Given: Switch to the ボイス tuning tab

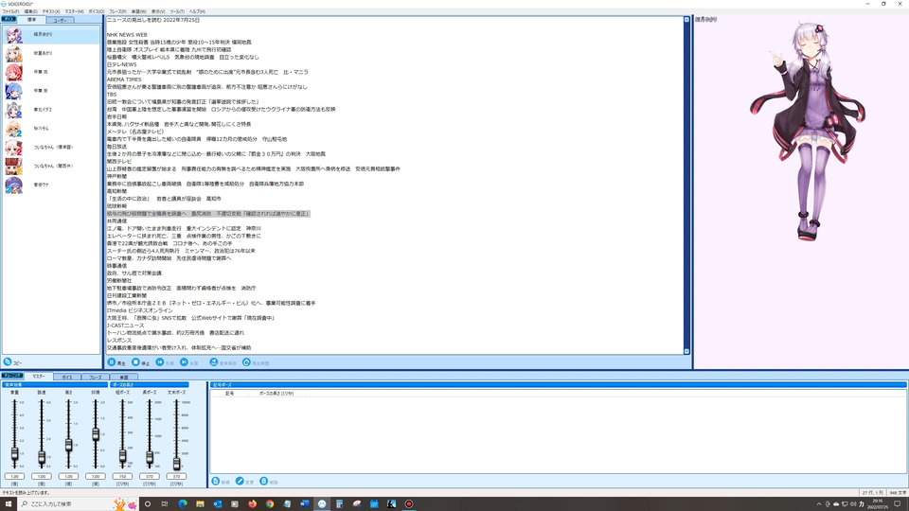Looking at the screenshot, I should [x=66, y=378].
